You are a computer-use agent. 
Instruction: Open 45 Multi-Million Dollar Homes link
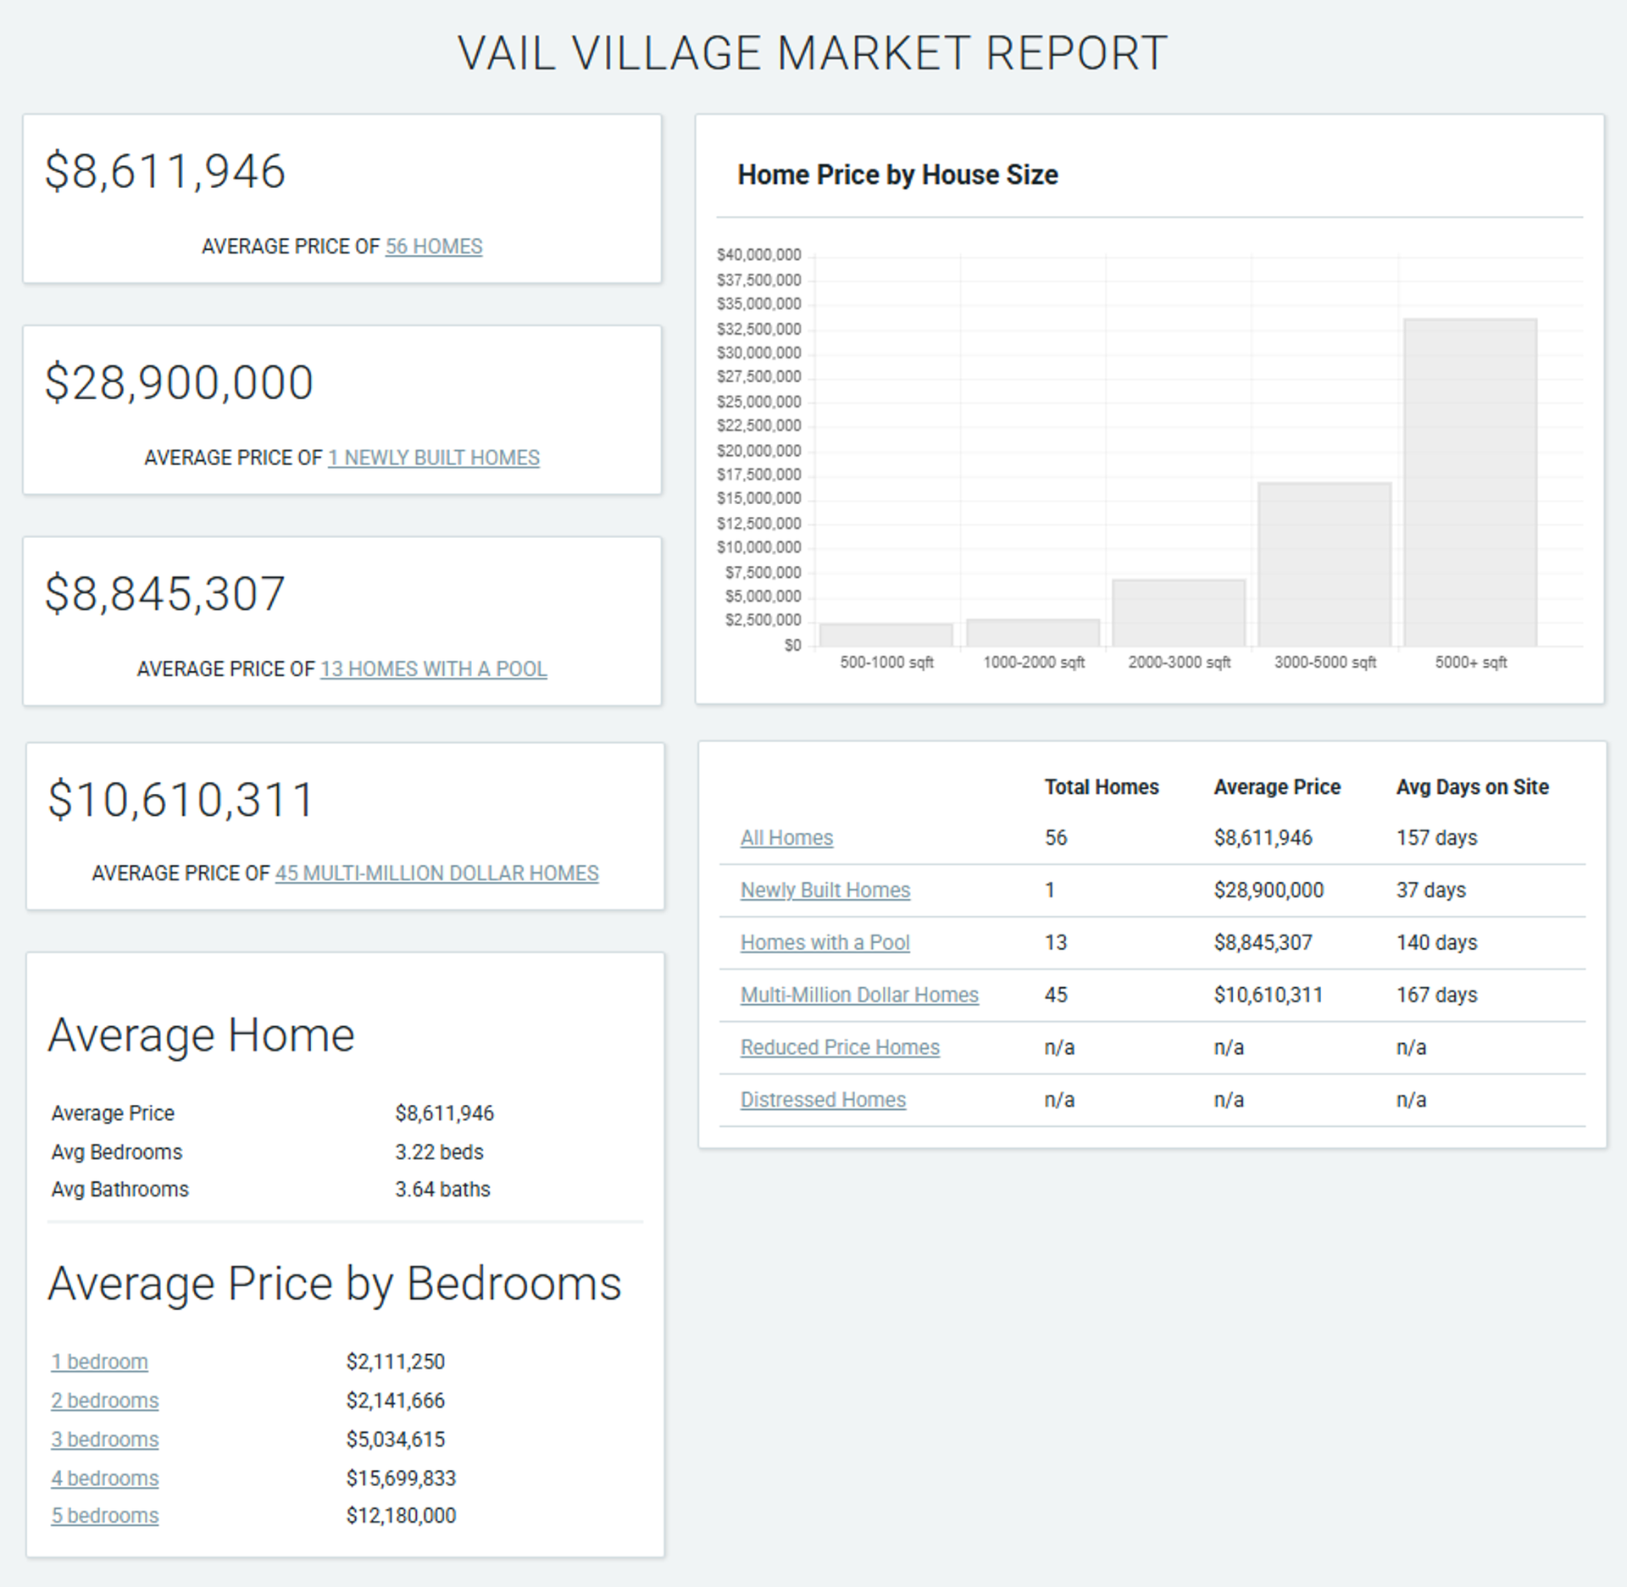[x=436, y=873]
